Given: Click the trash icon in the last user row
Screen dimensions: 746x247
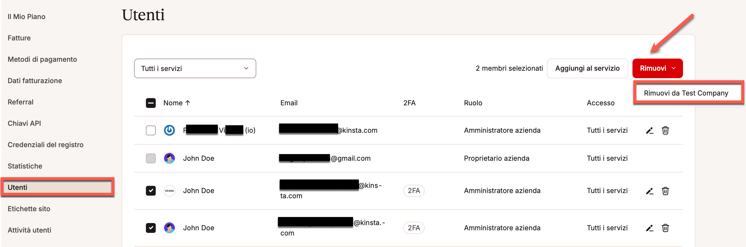Looking at the screenshot, I should pyautogui.click(x=665, y=228).
